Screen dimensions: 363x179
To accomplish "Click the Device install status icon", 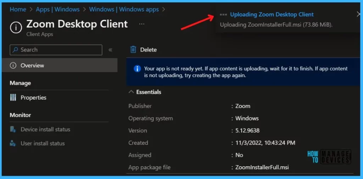I will pos(13,130).
